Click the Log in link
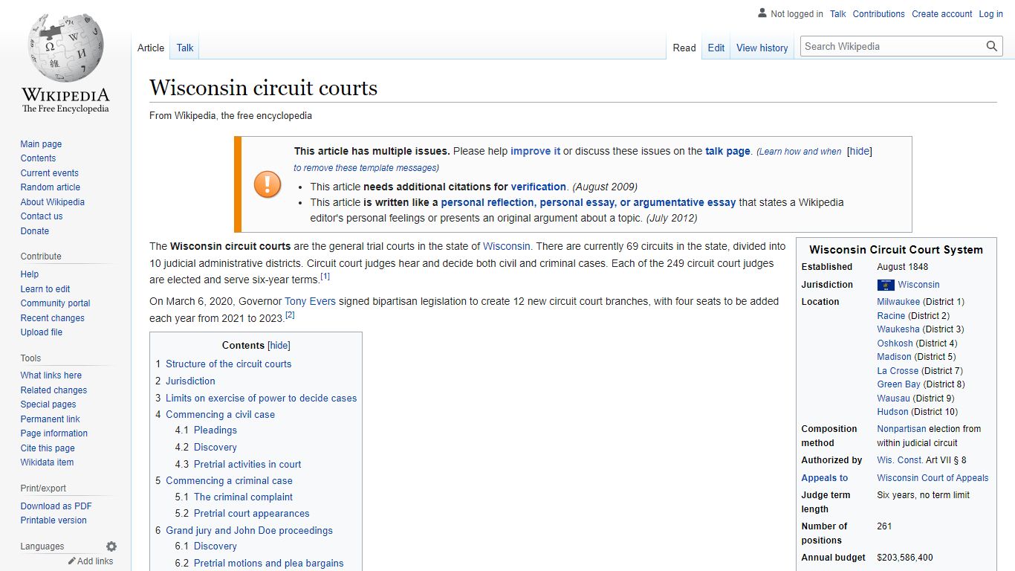Screen dimensions: 1015x571 tap(991, 14)
